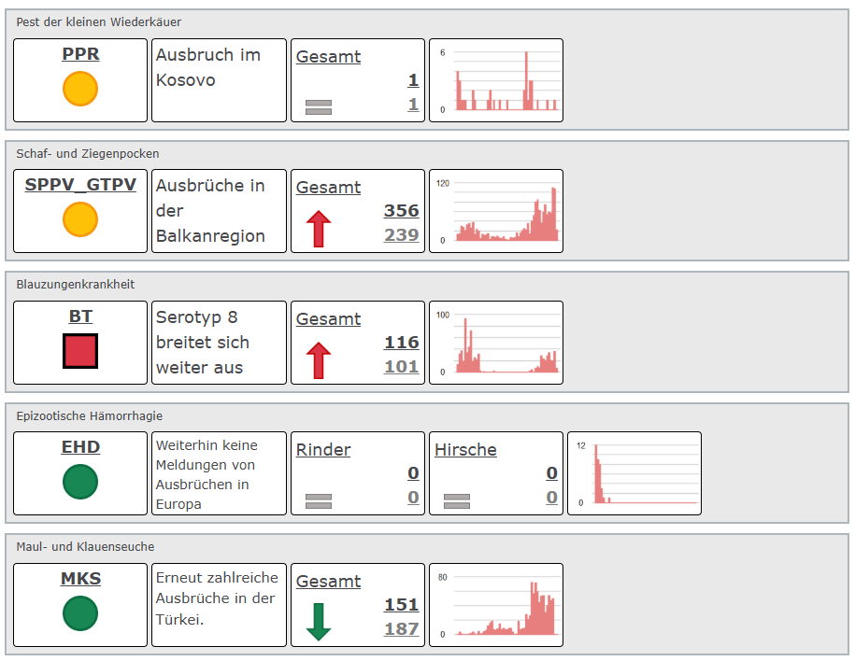
Task: Click the yellow status circle under PPR
Action: pos(80,89)
